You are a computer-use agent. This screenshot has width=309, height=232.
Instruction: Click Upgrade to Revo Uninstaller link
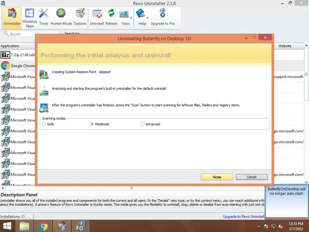244,217
